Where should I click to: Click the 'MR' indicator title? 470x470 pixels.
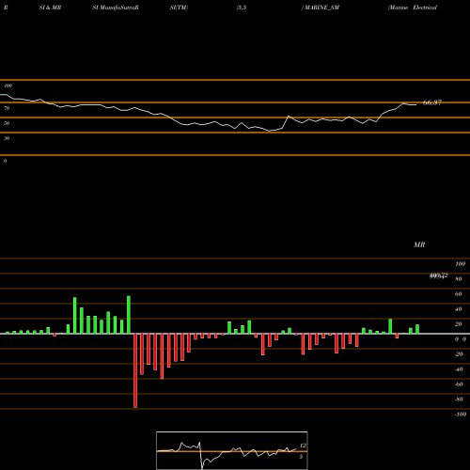tap(419, 244)
